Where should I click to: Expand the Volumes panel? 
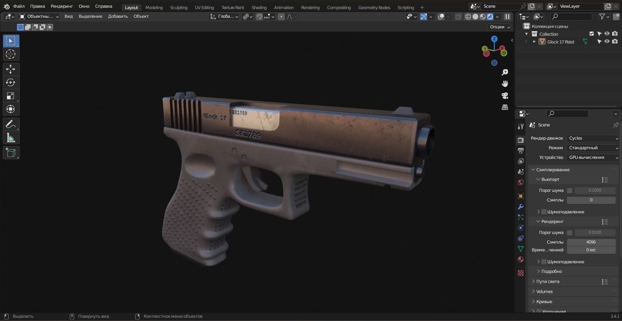pyautogui.click(x=545, y=292)
